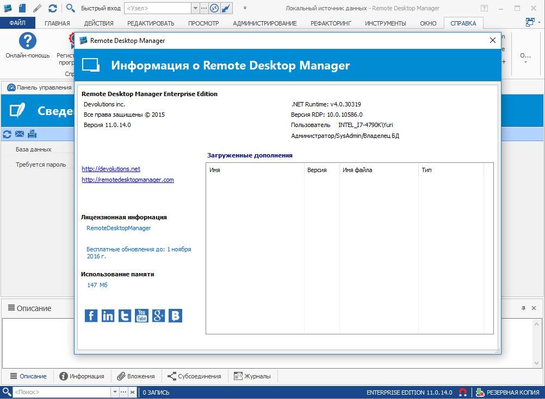Viewport: 545px width, 399px height.
Task: Click the envelope email icon in dashboard toolbar
Action: click(x=20, y=134)
